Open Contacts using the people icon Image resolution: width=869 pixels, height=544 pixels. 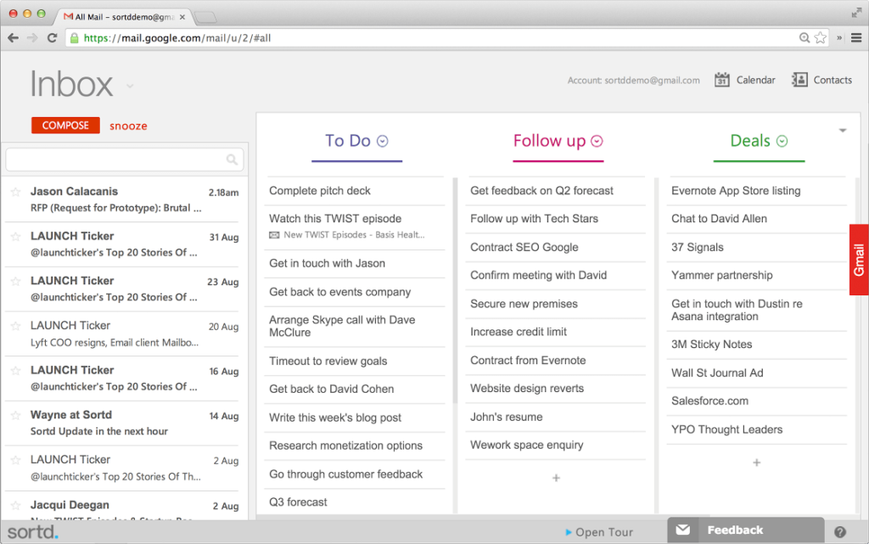pyautogui.click(x=799, y=79)
